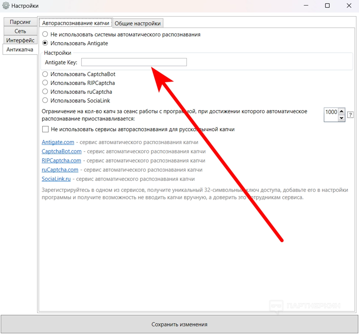Viewport: 359px width, 334px height.
Task: Maximize the Настройки window
Action: (327, 6)
